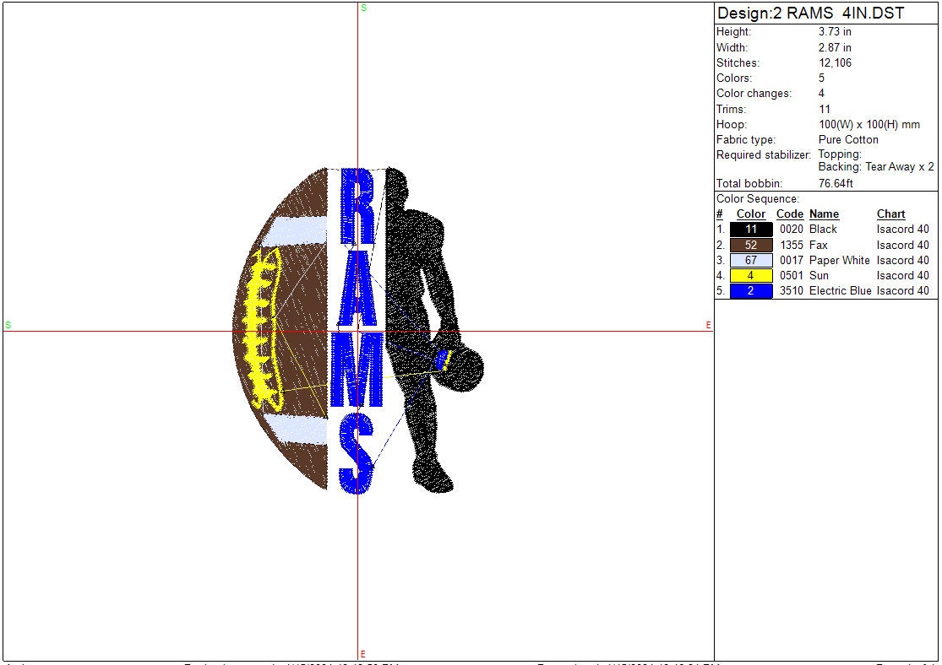This screenshot has height=665, width=942.
Task: Click the red E marker below the vertical axis
Action: 363,654
